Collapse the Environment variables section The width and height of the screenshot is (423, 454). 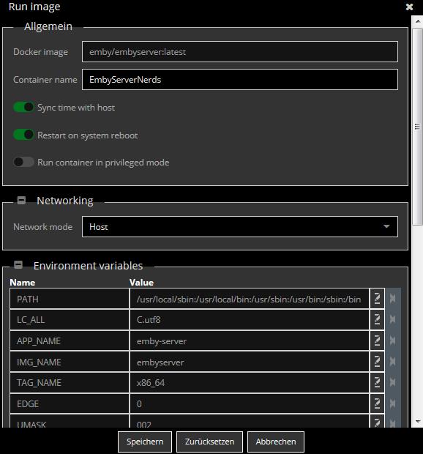(x=18, y=265)
